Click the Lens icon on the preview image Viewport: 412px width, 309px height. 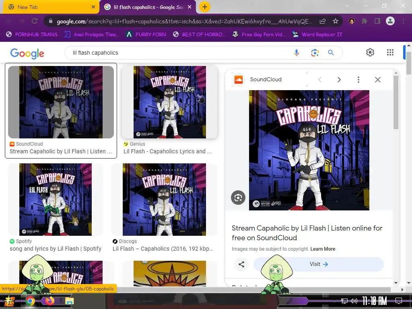[x=238, y=198]
